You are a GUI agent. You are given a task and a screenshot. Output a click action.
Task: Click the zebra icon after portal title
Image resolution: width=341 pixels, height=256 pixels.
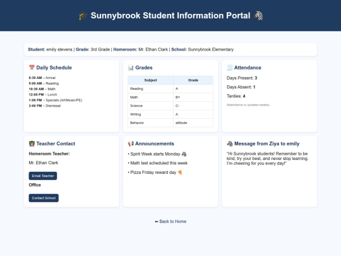(258, 16)
